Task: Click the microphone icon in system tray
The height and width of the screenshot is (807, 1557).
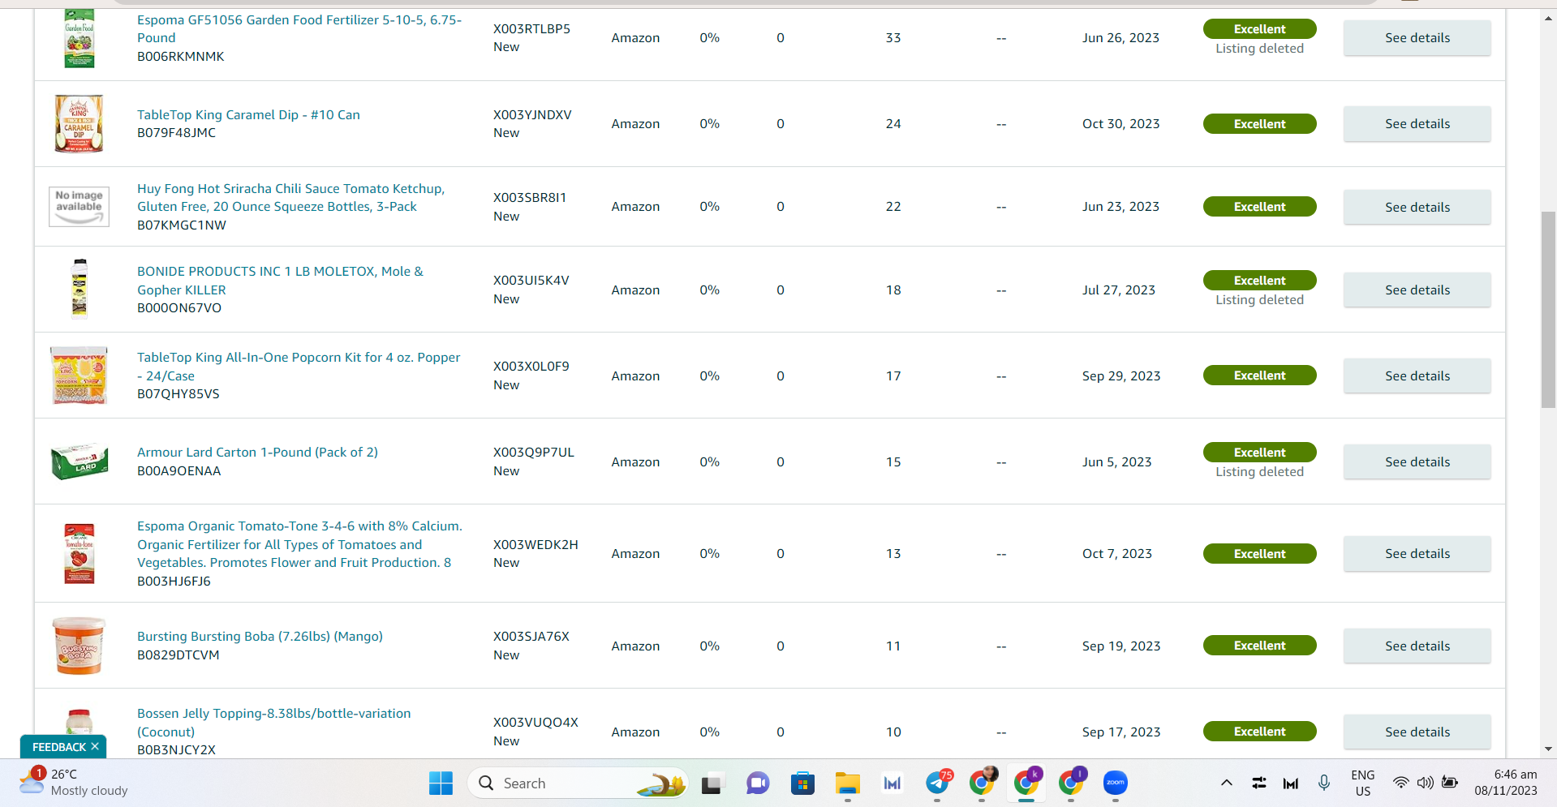Action: [1324, 783]
